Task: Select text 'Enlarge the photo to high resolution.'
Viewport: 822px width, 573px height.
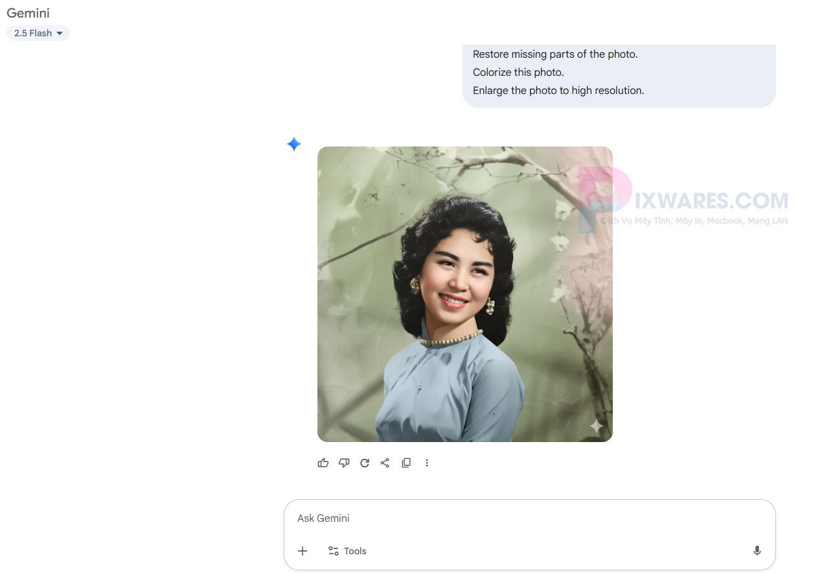Action: pyautogui.click(x=558, y=90)
